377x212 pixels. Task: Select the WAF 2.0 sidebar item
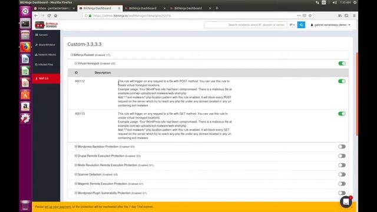(x=46, y=78)
